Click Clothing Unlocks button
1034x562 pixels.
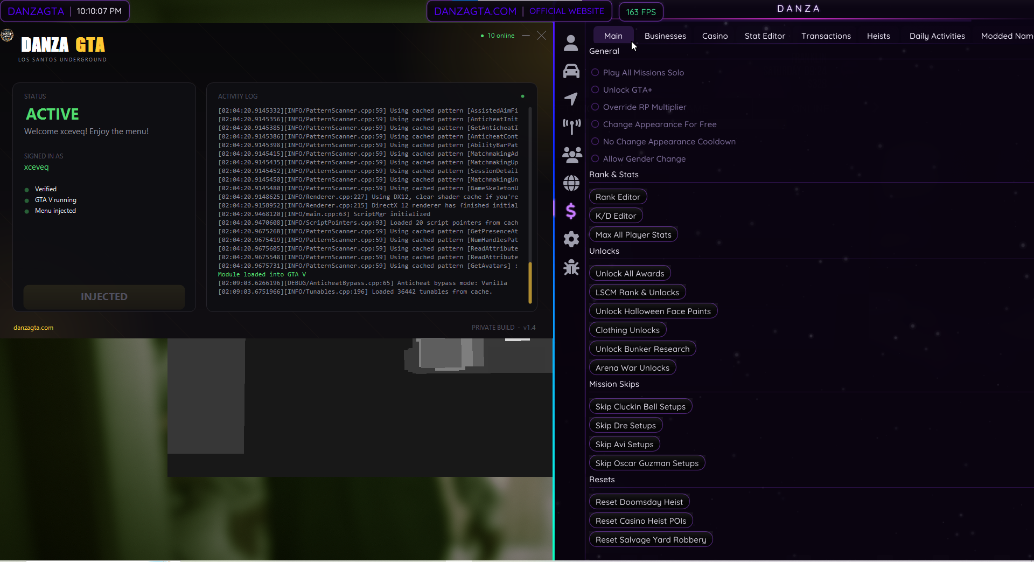(x=627, y=330)
